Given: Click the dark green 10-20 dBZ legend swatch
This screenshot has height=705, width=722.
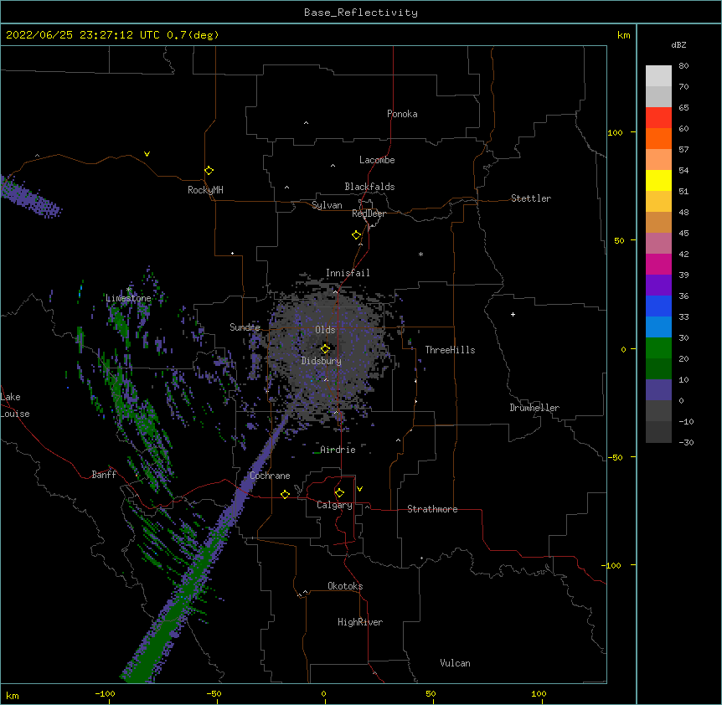Looking at the screenshot, I should (x=658, y=369).
